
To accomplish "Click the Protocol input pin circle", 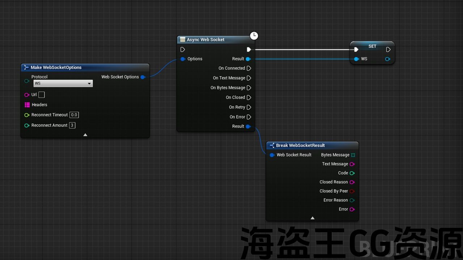I will (27, 81).
